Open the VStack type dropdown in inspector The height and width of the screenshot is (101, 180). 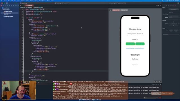[173, 9]
